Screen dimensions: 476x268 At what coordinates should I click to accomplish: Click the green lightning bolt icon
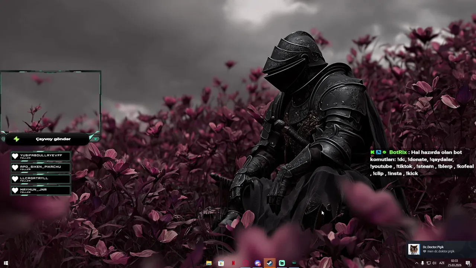click(16, 139)
